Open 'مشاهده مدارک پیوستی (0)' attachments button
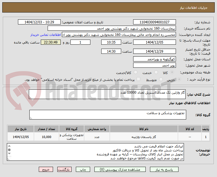The height and width of the screenshot is (177, 217). [x=120, y=169]
